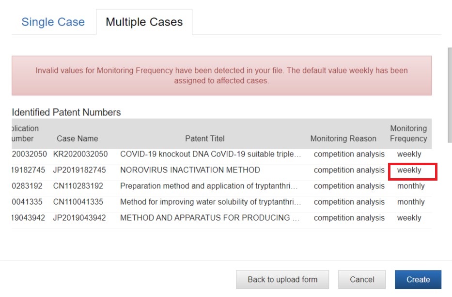The height and width of the screenshot is (297, 452).
Task: Click the Case Name column header
Action: point(77,139)
